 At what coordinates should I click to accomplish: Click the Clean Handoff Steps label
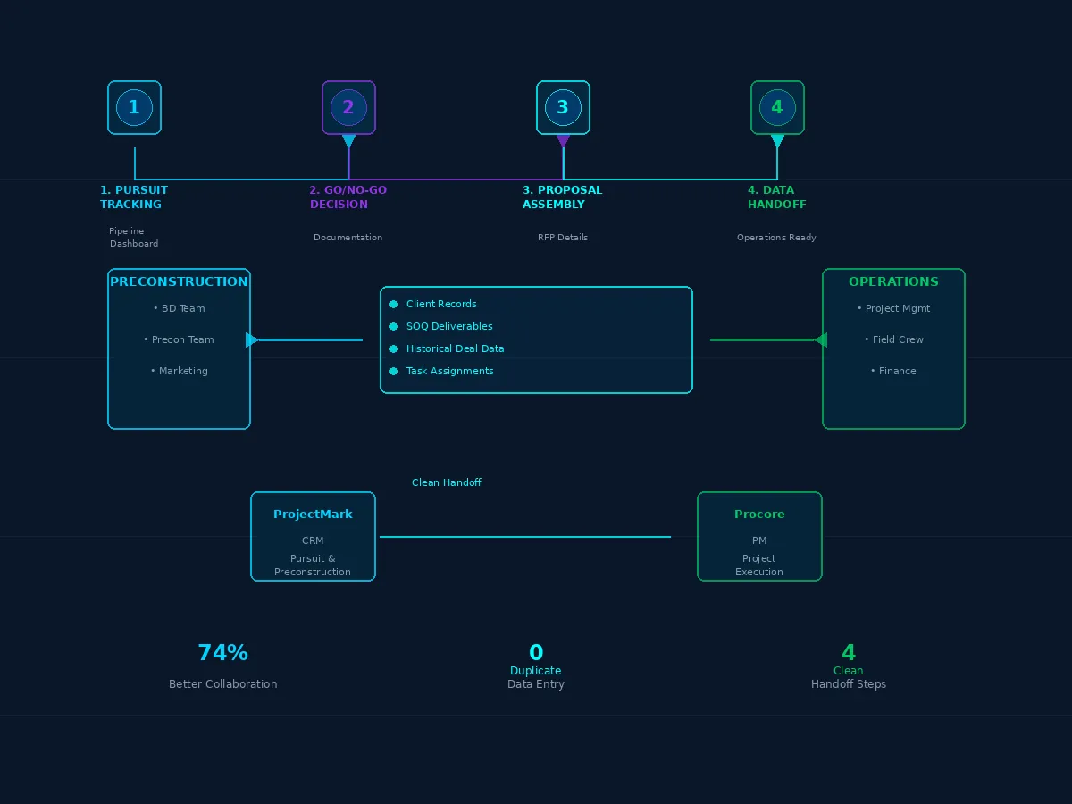tap(849, 677)
